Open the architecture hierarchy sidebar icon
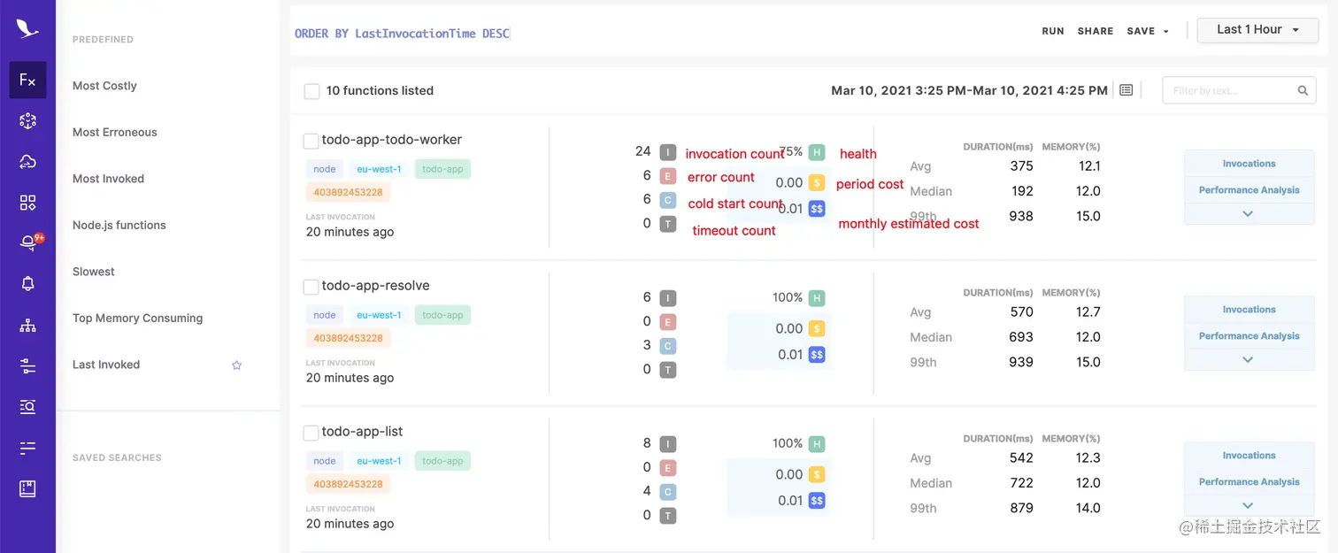 point(27,326)
